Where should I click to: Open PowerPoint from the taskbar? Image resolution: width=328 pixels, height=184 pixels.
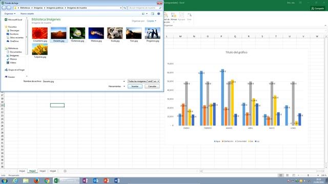point(106,180)
